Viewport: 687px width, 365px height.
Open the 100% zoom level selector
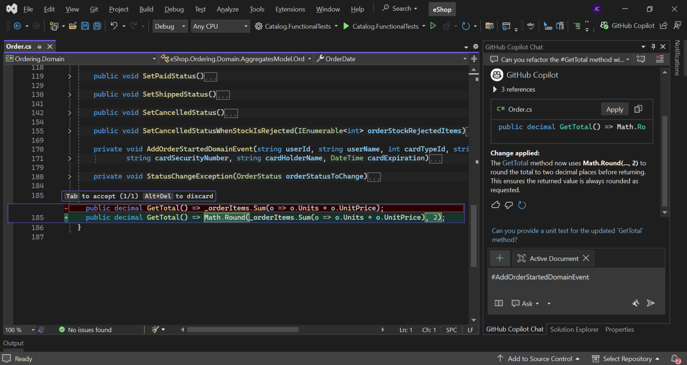(19, 330)
